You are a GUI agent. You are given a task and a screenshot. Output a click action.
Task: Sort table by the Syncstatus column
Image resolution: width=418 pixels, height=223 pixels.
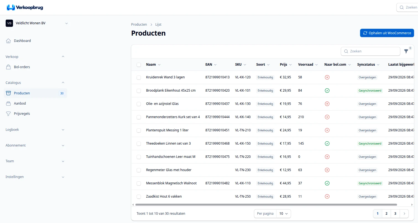368,65
